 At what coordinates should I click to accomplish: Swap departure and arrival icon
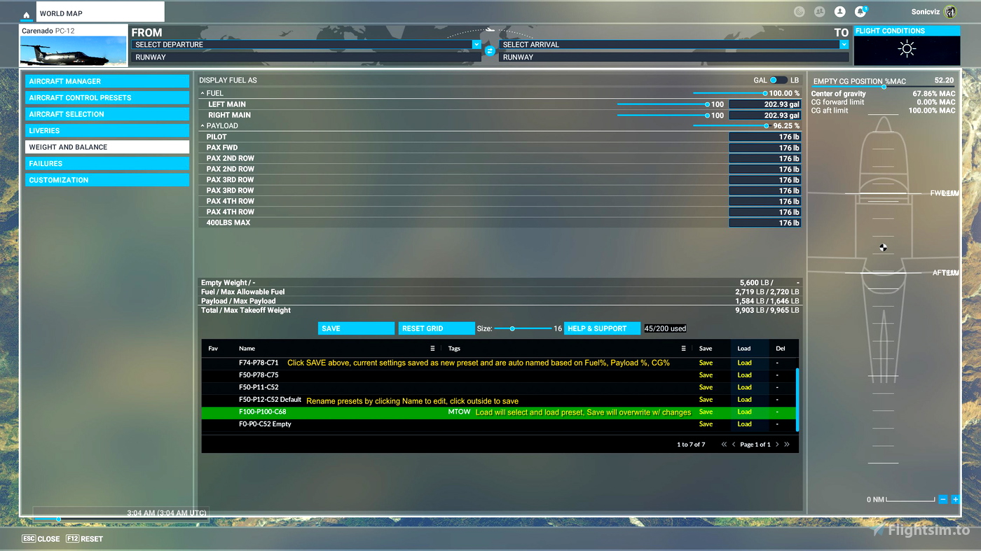coord(490,51)
